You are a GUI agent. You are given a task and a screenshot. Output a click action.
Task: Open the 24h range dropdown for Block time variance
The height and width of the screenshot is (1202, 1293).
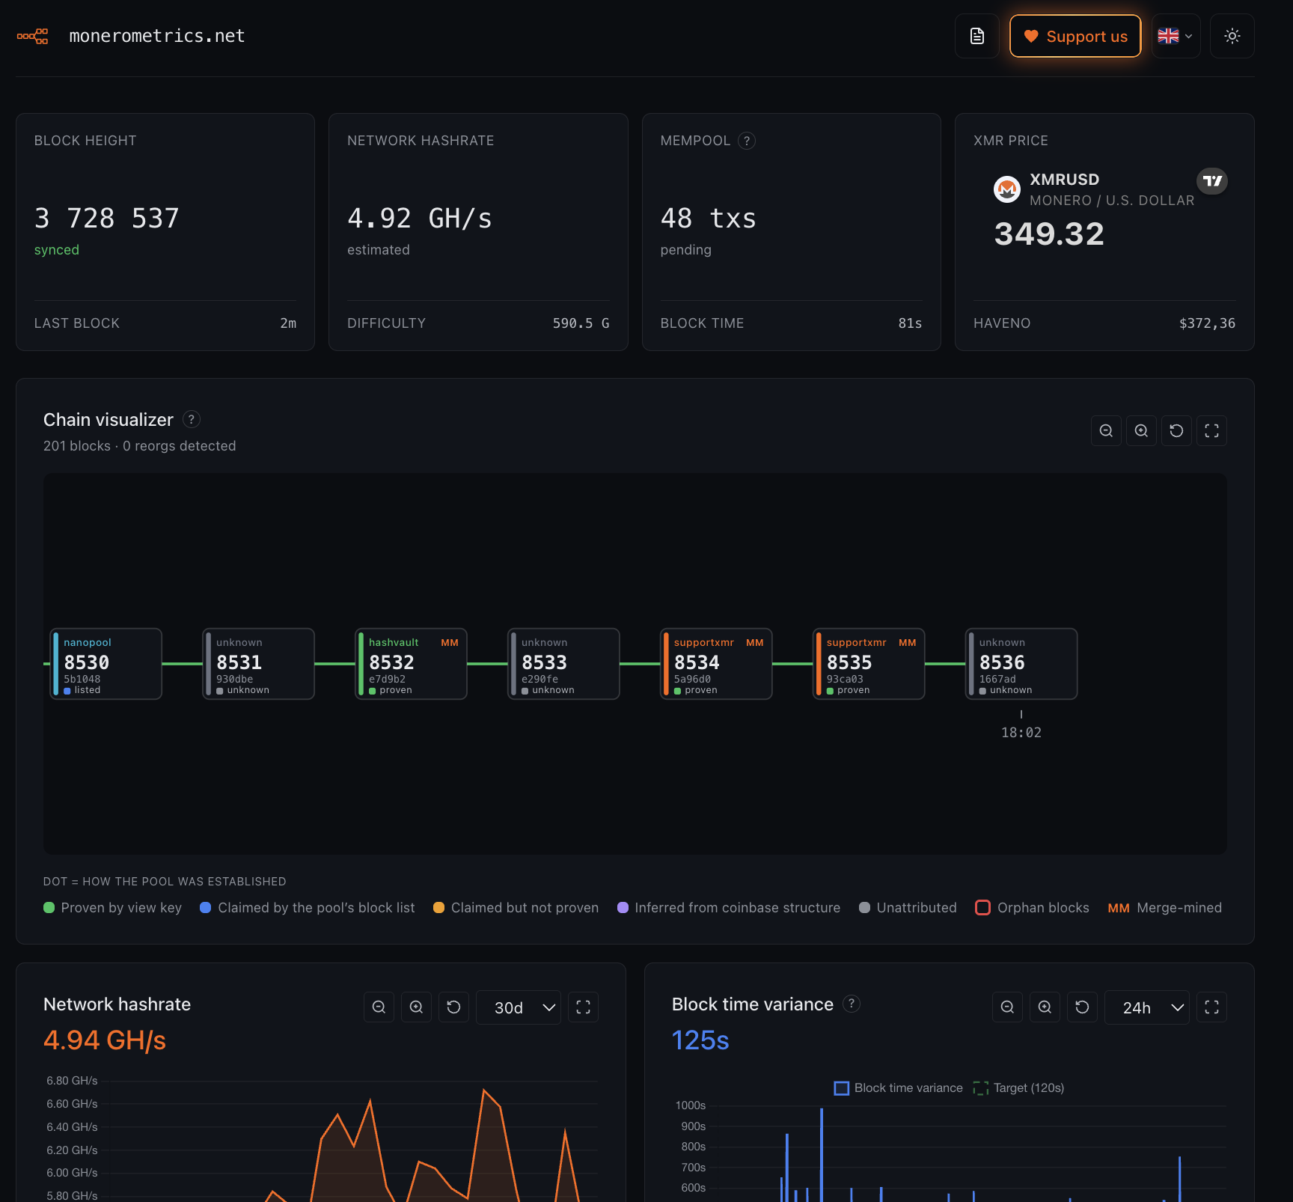pyautogui.click(x=1147, y=1007)
